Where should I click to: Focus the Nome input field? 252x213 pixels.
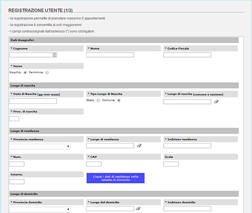point(110,55)
